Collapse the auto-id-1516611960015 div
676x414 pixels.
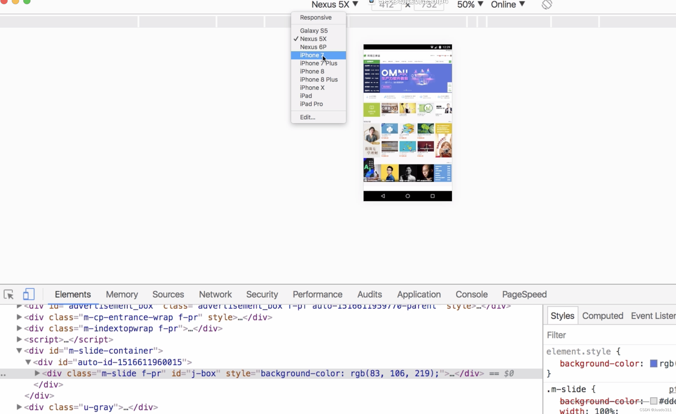28,362
